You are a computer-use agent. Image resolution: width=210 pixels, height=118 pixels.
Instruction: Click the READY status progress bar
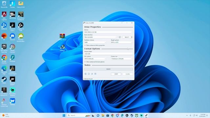pos(109,69)
